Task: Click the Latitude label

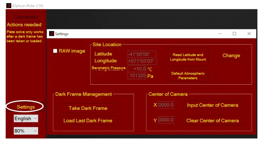Action: (103, 54)
